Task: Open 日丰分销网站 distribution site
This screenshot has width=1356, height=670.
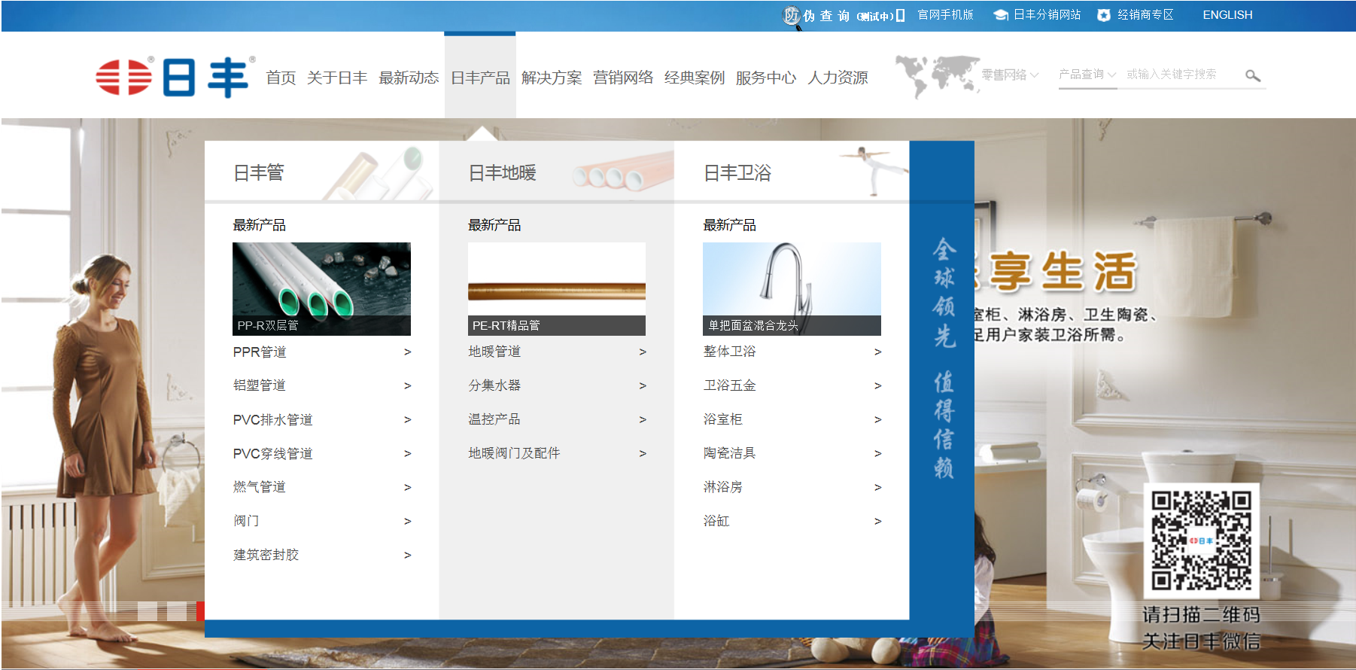Action: (1038, 15)
